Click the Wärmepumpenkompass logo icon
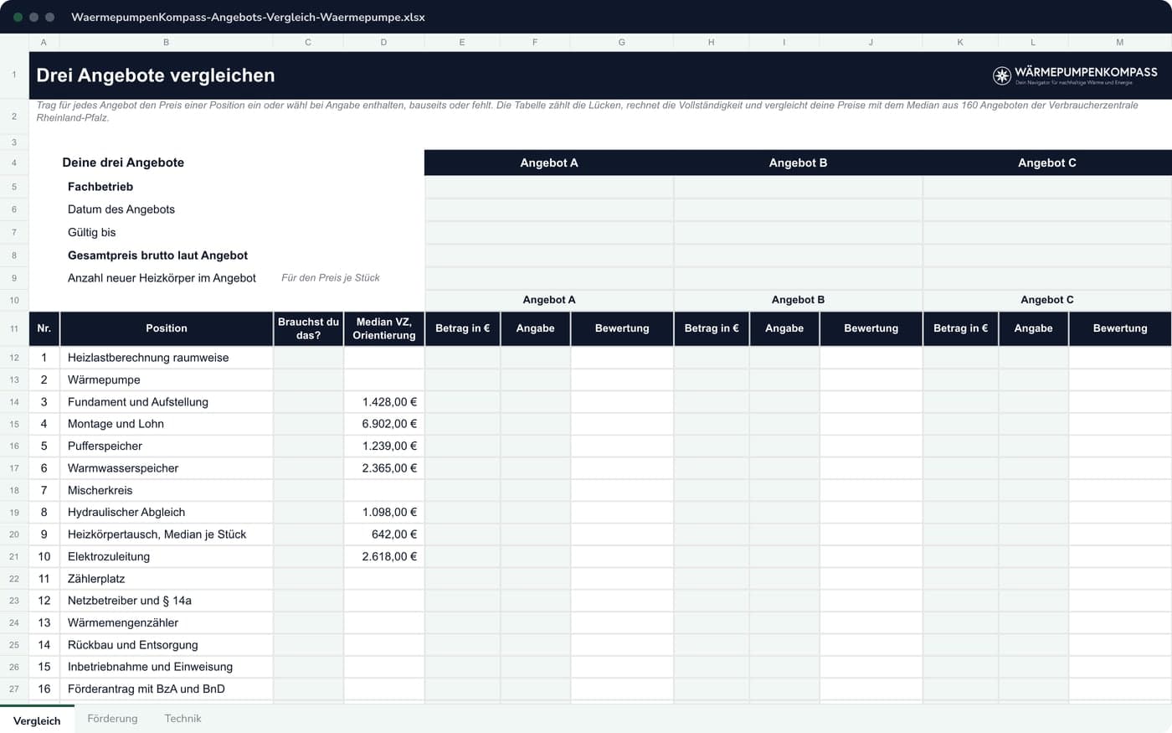The width and height of the screenshot is (1172, 733). [1001, 76]
